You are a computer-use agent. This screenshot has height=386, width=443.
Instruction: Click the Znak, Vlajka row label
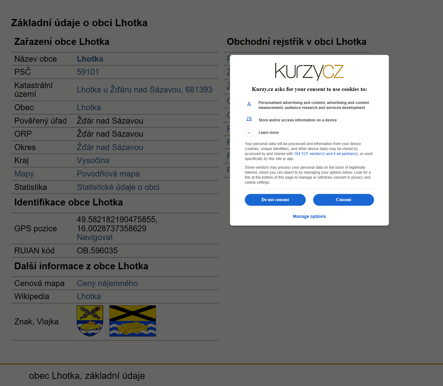[36, 322]
